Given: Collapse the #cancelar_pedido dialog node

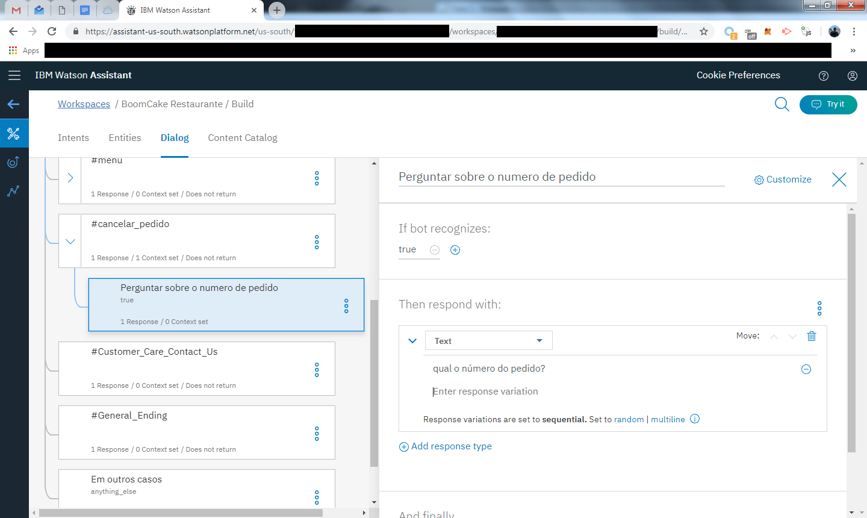Looking at the screenshot, I should point(70,242).
